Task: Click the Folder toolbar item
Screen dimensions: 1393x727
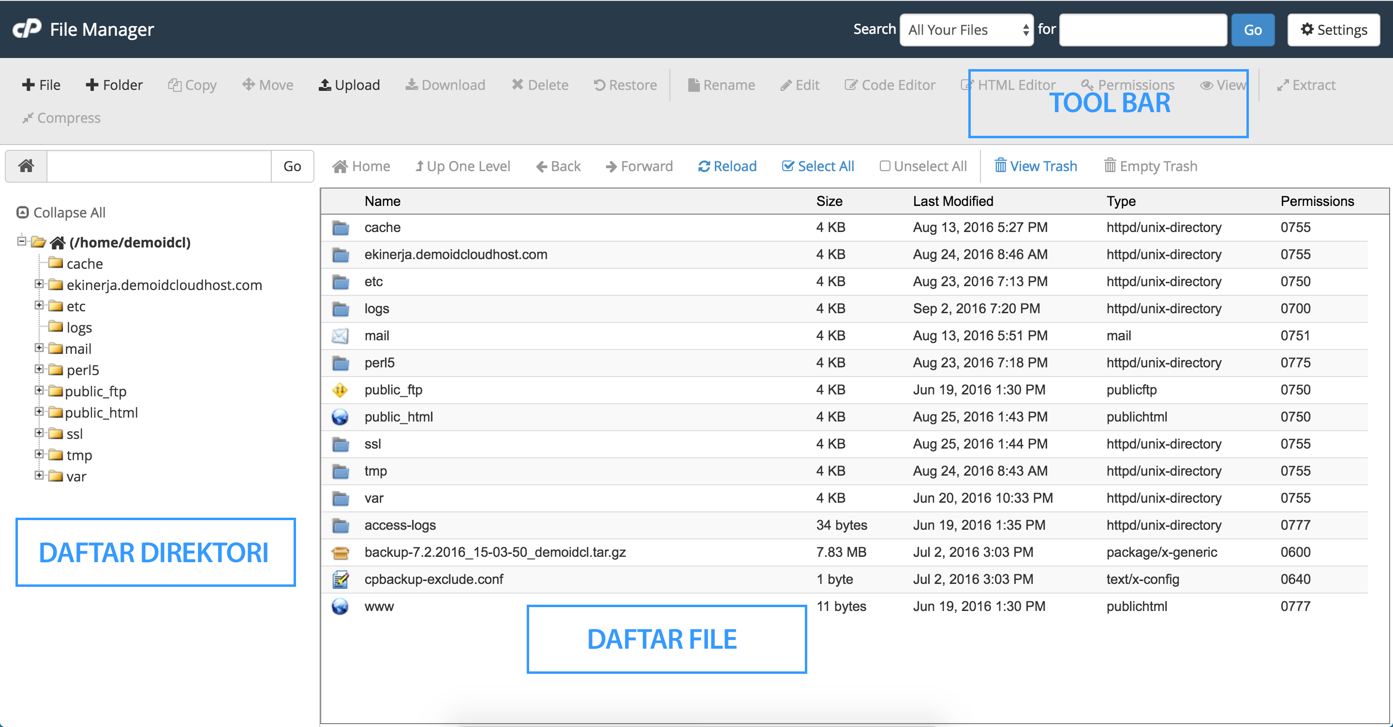Action: (x=114, y=85)
